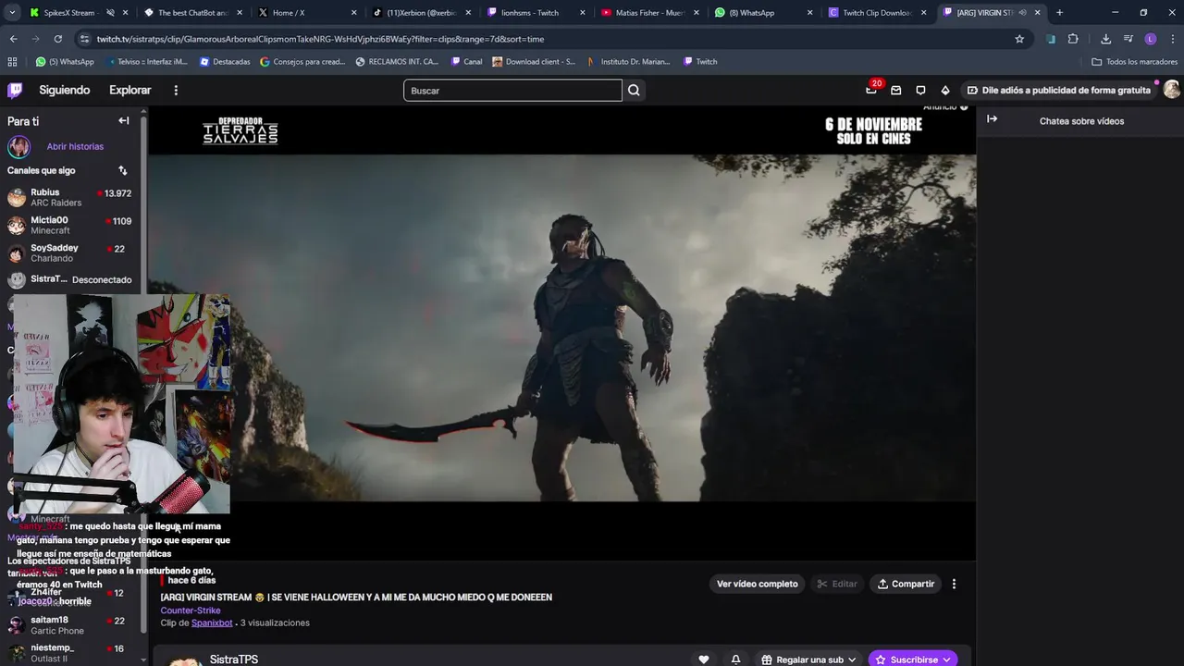The width and height of the screenshot is (1184, 666).
Task: Open clip options three-dot menu
Action: coord(954,584)
